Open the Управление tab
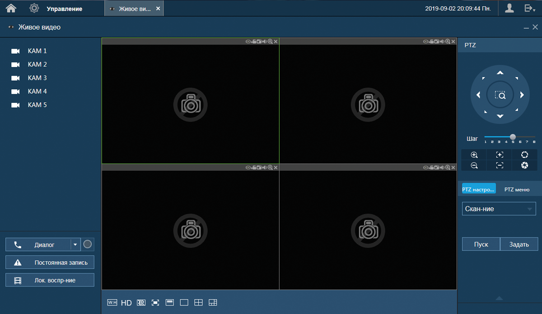This screenshot has height=314, width=542. click(64, 9)
